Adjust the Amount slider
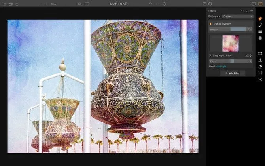265x166 pixels. pos(231,29)
